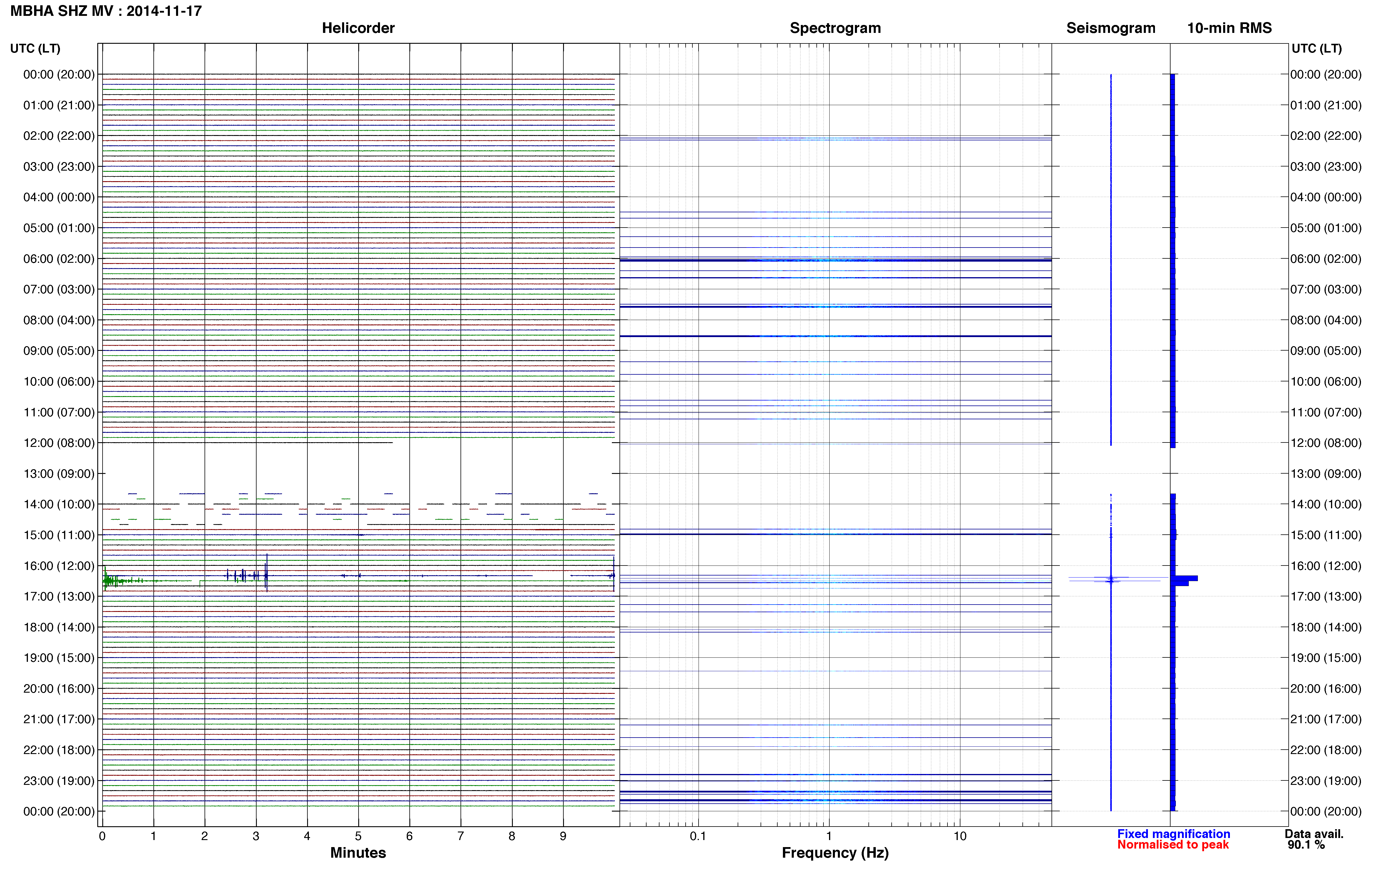Click left time label '22:00 (18:00)'

coord(59,750)
